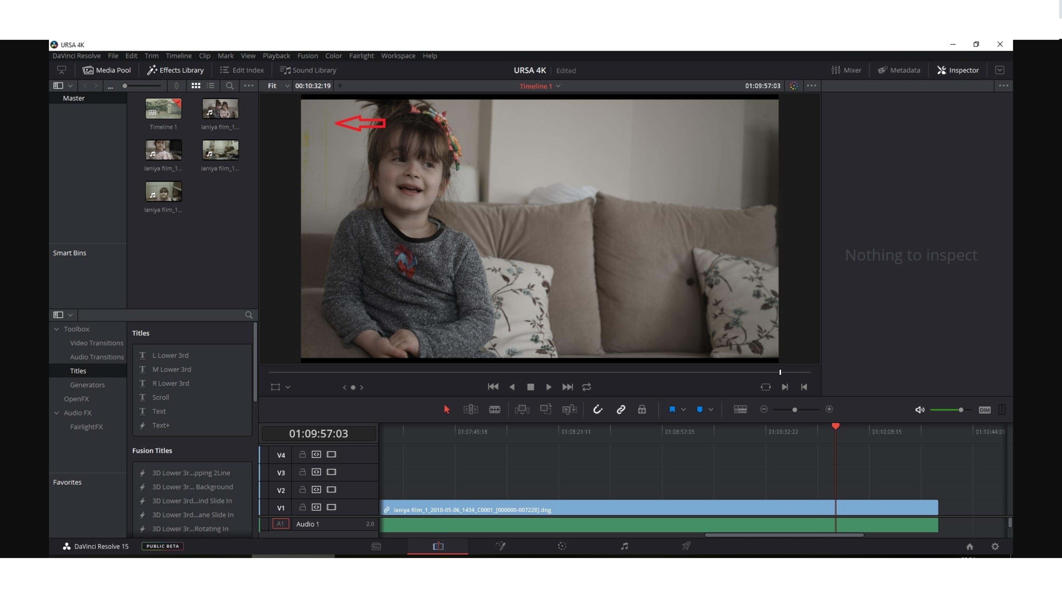Stop playback in viewer
The image size is (1062, 597).
531,387
